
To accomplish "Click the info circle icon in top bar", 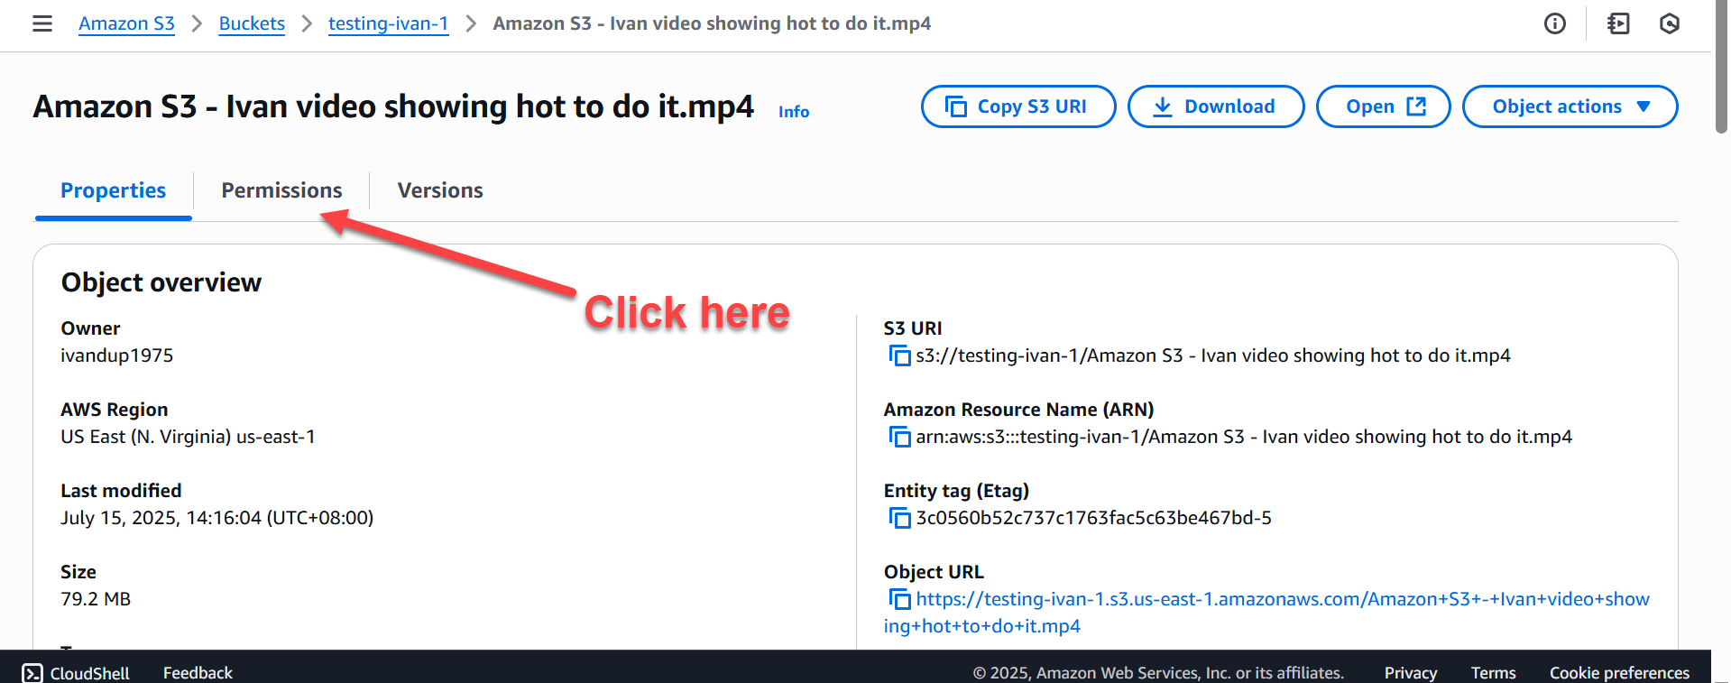I will 1554,23.
